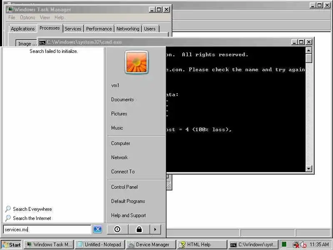Click the 11:35 AM clock

pos(319,245)
